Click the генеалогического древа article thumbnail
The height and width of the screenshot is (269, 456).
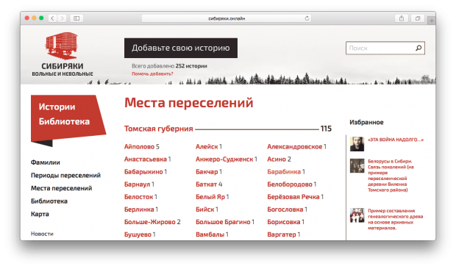357,215
